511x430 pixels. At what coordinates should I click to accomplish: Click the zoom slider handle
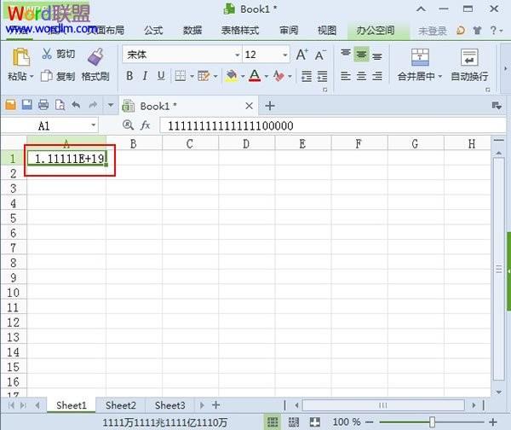click(x=432, y=422)
